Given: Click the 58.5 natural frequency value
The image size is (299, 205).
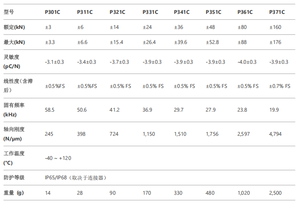Looking at the screenshot, I should click(x=50, y=110).
